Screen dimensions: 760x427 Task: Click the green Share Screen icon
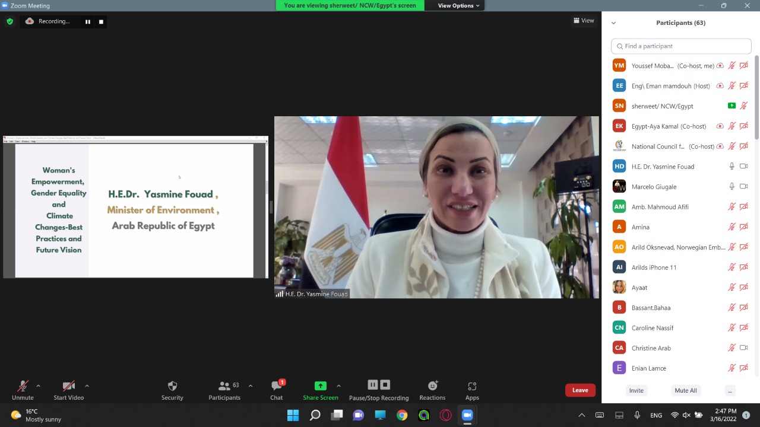click(321, 386)
